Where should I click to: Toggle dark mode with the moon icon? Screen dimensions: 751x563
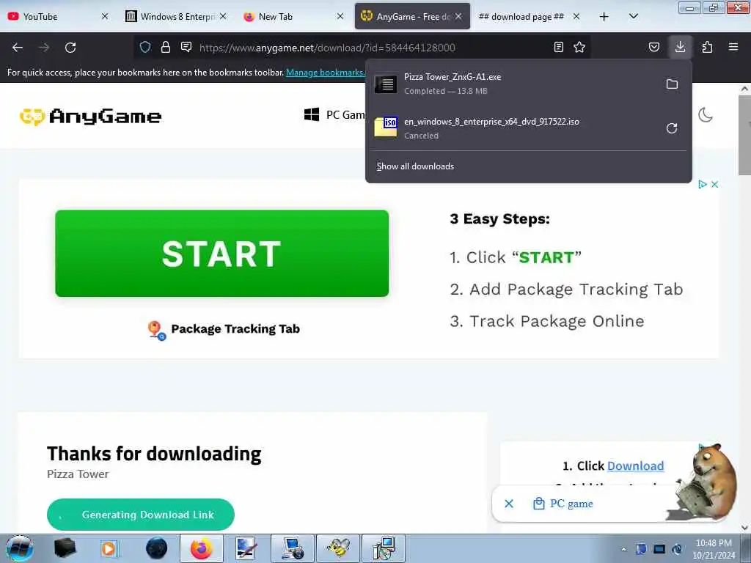tap(706, 115)
